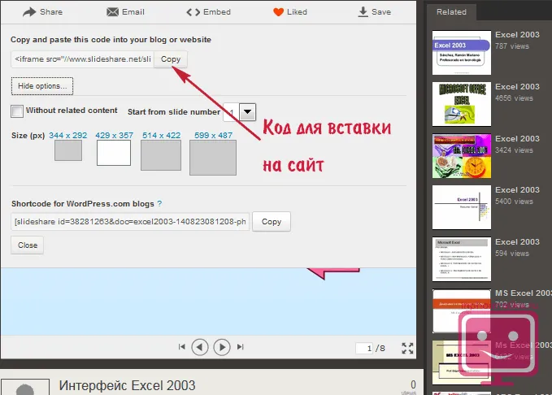
Task: Choose the white 429 x 357 size box
Action: coord(114,153)
